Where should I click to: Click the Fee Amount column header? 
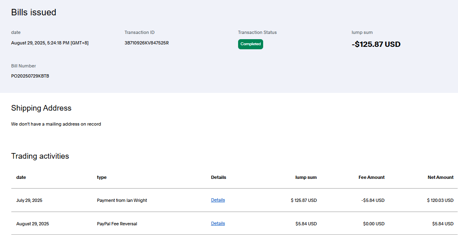pos(371,177)
